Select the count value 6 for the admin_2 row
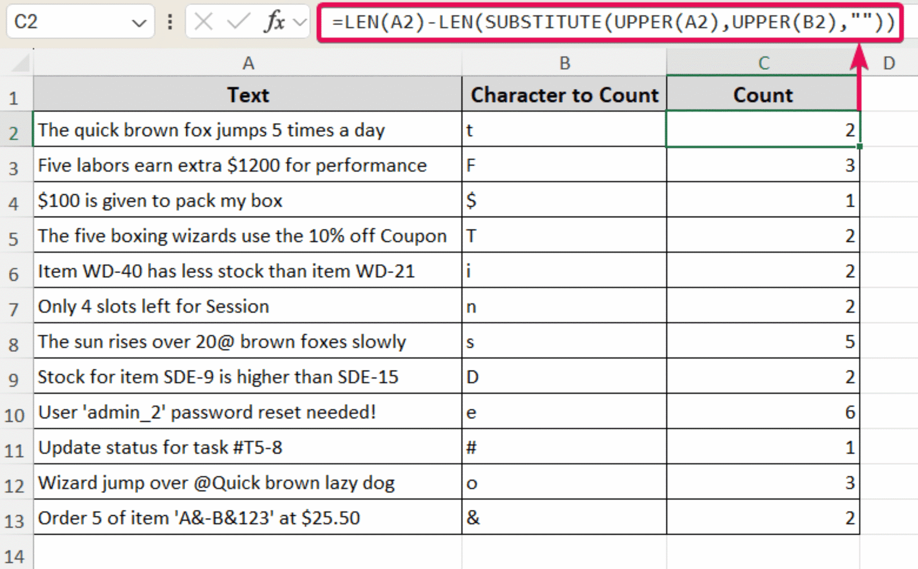This screenshot has height=569, width=918. coord(762,412)
